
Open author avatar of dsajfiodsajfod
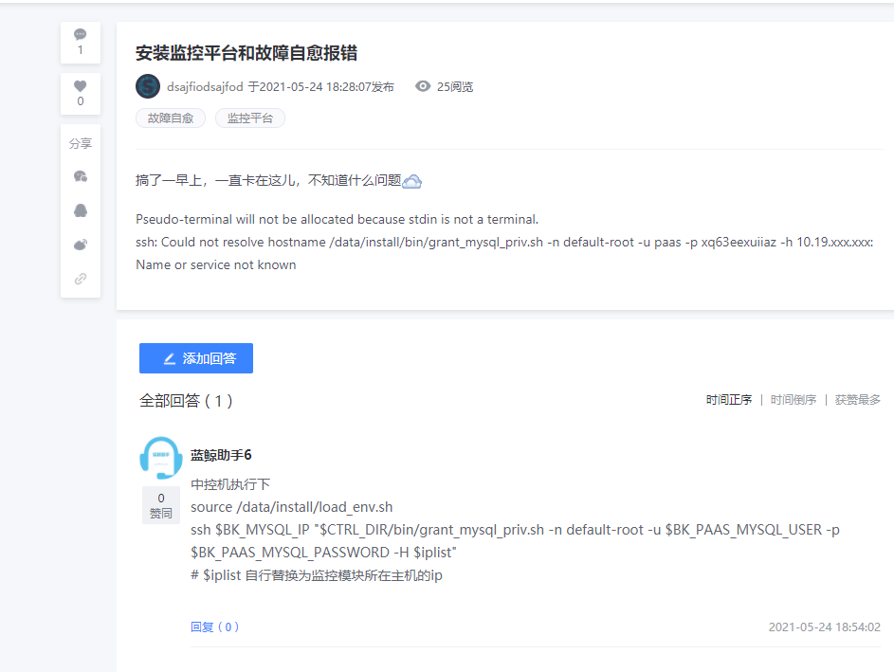coord(148,86)
